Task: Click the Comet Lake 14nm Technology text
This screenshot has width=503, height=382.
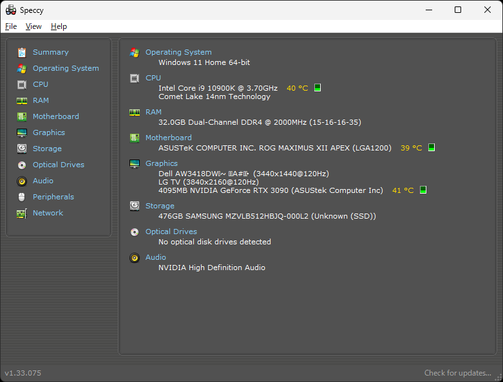Action: 214,96
